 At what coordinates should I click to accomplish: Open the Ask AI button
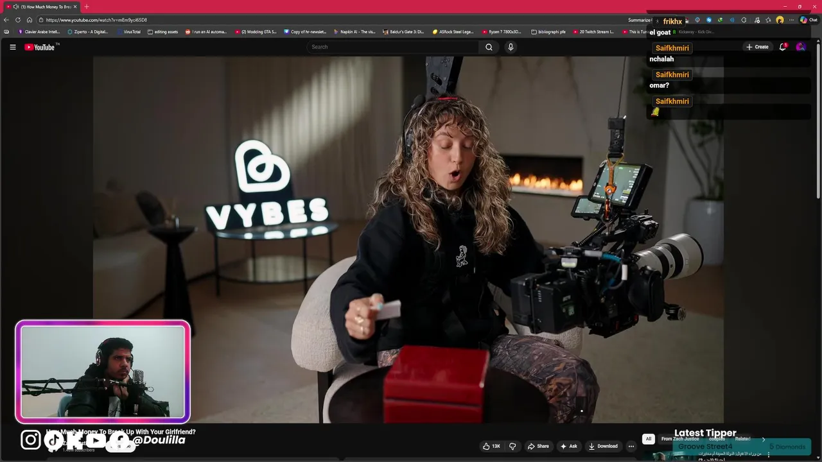coord(569,446)
